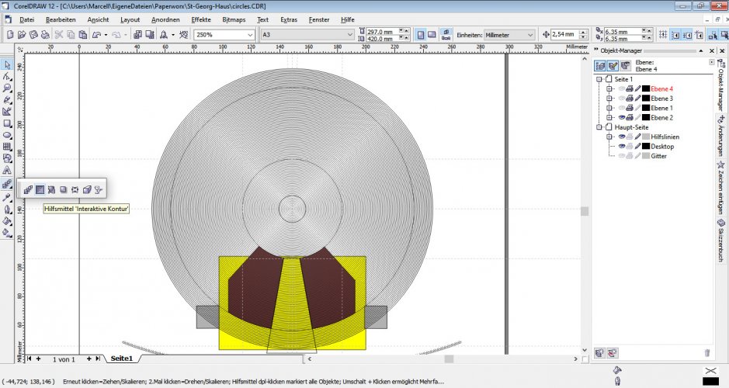Screen dimensions: 729x388
Task: Choose Interactive Contour tool in flyout
Action: point(40,189)
